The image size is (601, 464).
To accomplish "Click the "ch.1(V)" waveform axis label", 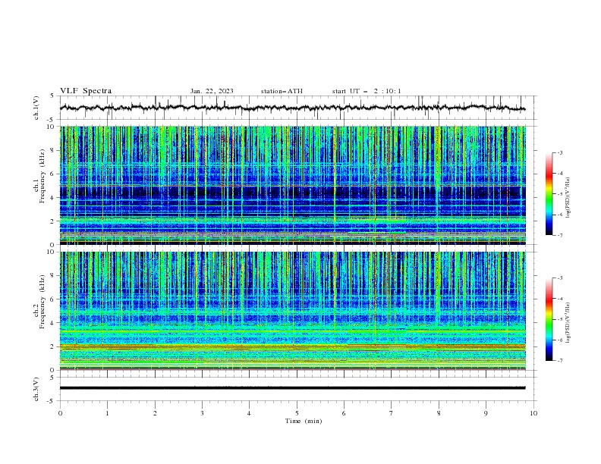I will pyautogui.click(x=36, y=108).
